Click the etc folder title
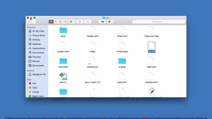Image resolution: width=212 pixels, height=119 pixels. [106, 18]
